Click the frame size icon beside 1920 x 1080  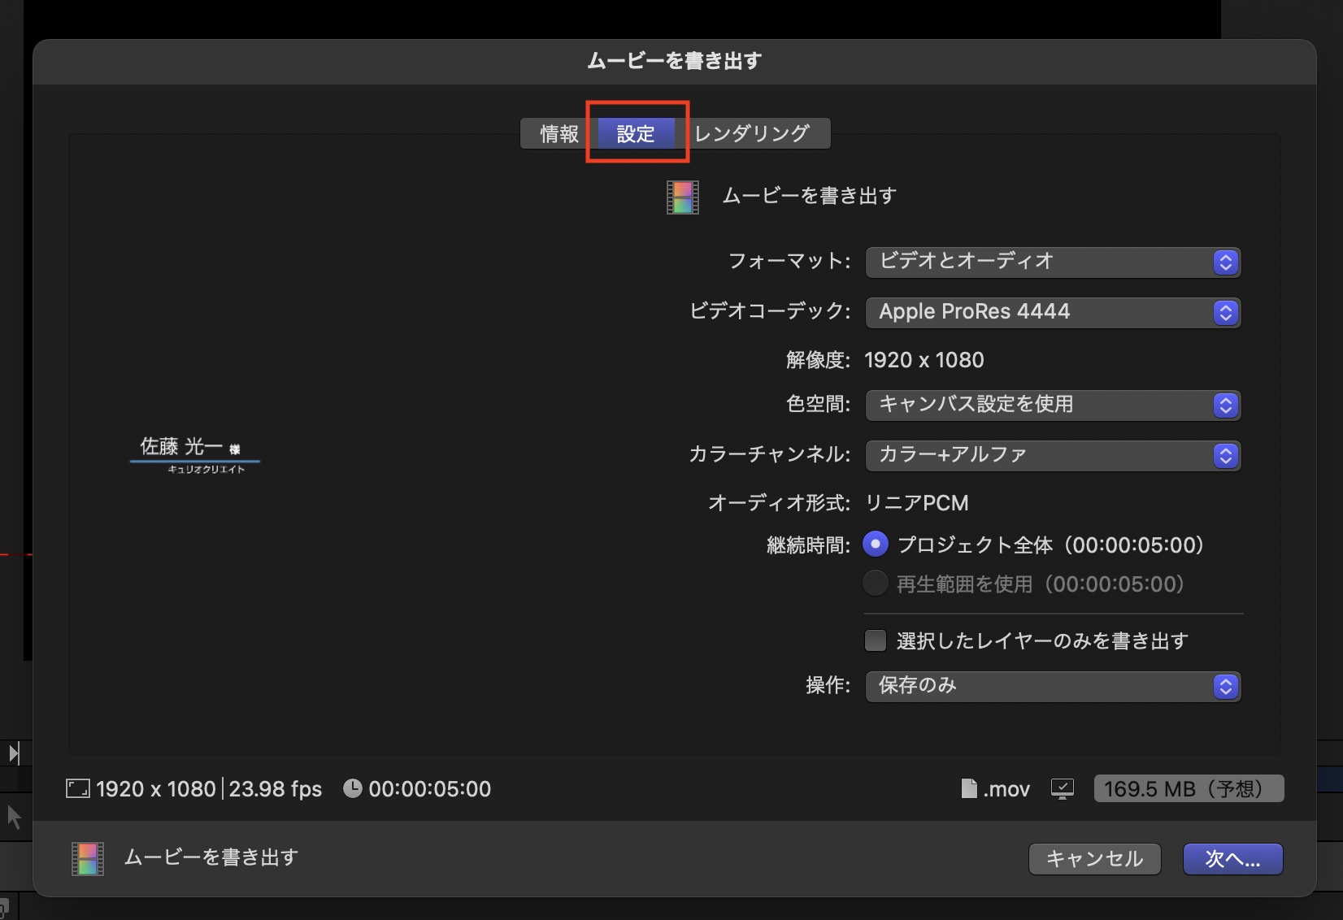[78, 788]
